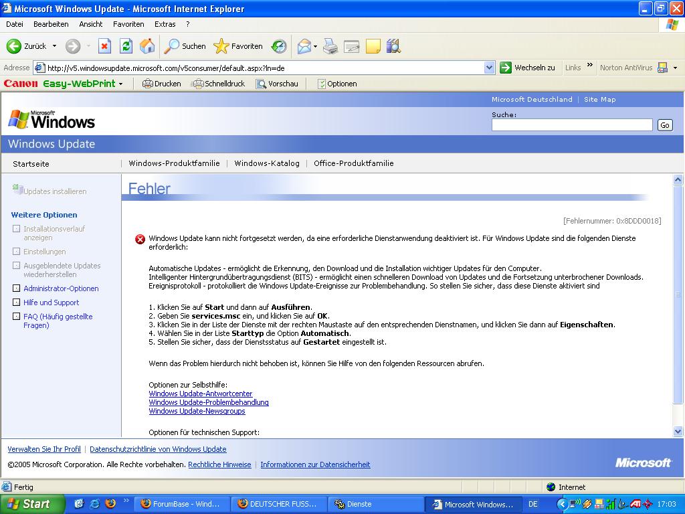Screen dimensions: 685x514
Task: Open the Datei menu
Action: [x=15, y=24]
